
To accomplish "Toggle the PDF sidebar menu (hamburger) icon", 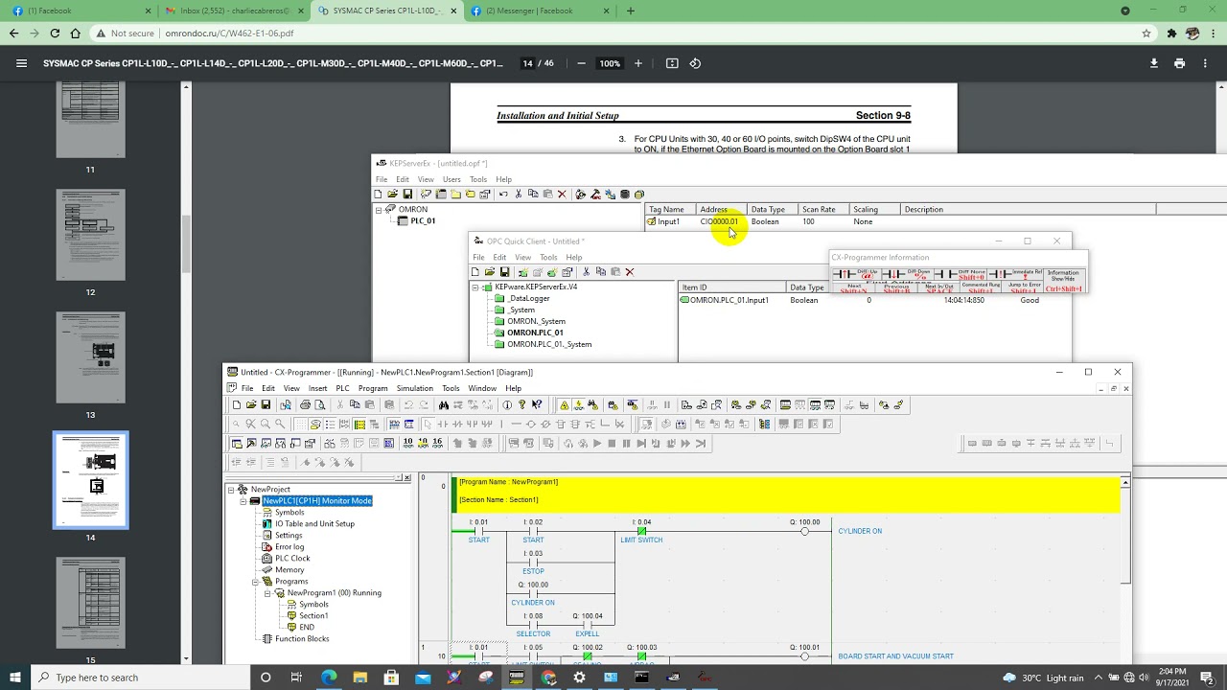I will (21, 63).
